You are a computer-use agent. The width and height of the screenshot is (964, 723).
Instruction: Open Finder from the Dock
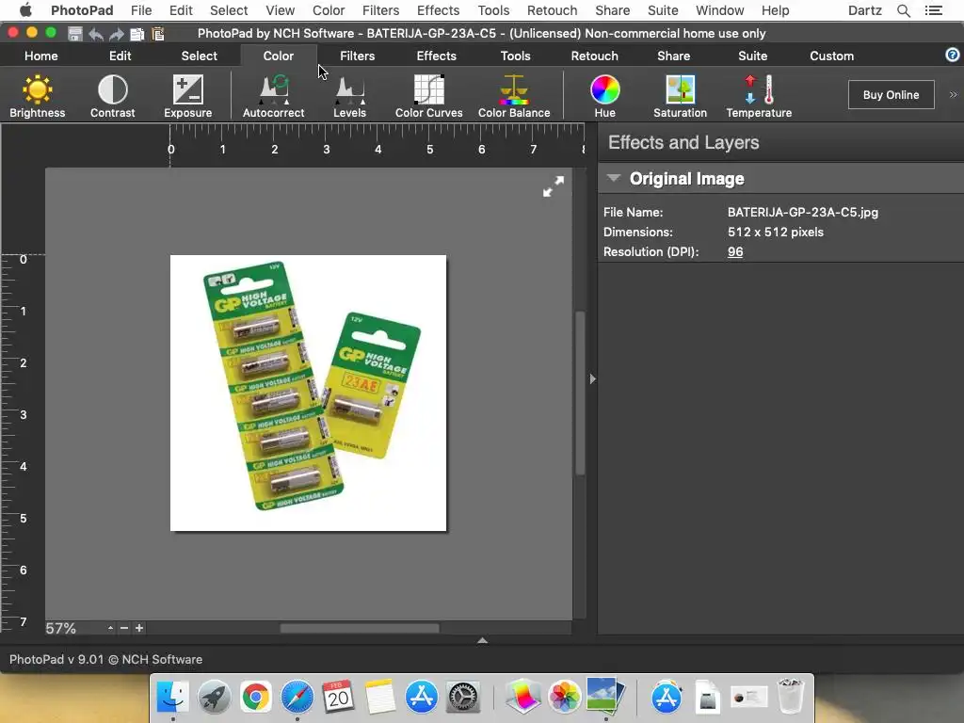pyautogui.click(x=173, y=697)
